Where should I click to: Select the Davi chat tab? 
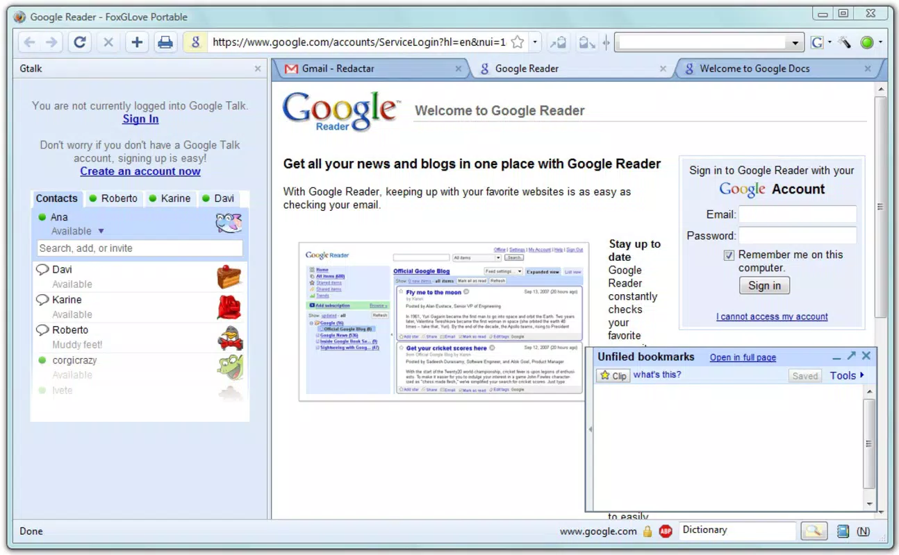tap(218, 198)
